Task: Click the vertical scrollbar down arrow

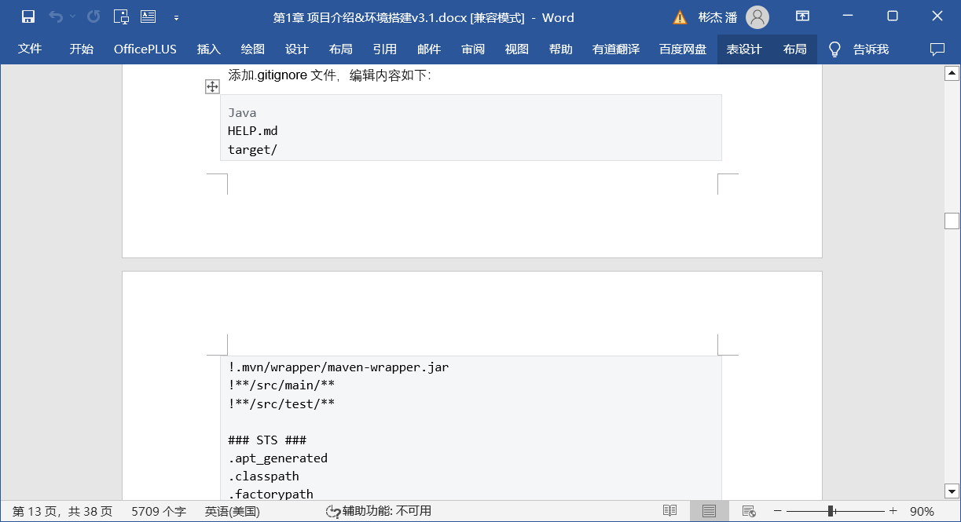Action: (x=952, y=491)
